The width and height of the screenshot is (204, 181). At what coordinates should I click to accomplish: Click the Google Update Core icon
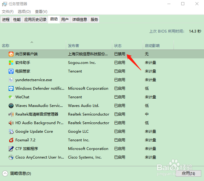pos(11,132)
